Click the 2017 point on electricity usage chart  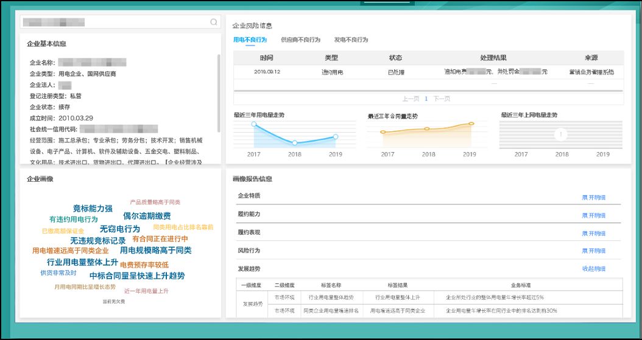(254, 124)
